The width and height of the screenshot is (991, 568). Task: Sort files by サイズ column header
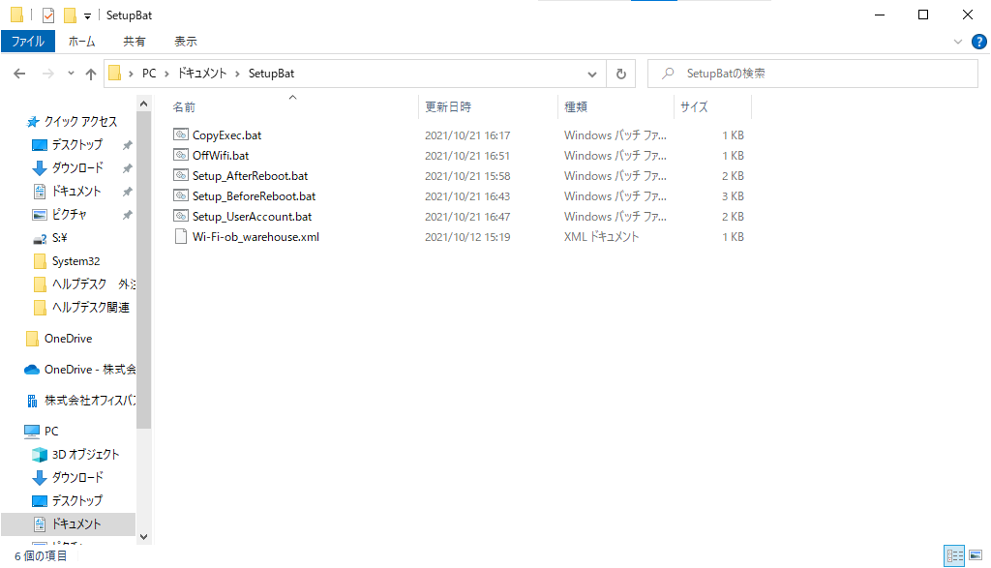[694, 107]
